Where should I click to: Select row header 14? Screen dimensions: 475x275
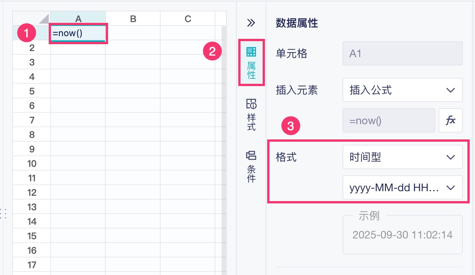pos(32,221)
